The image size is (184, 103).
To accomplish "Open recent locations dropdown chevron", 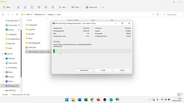I will (12, 15).
